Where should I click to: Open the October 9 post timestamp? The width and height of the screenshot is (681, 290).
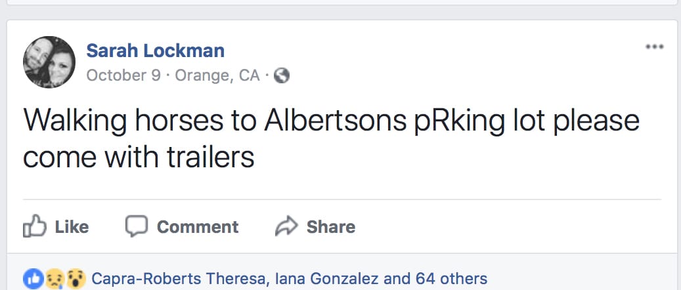click(123, 75)
